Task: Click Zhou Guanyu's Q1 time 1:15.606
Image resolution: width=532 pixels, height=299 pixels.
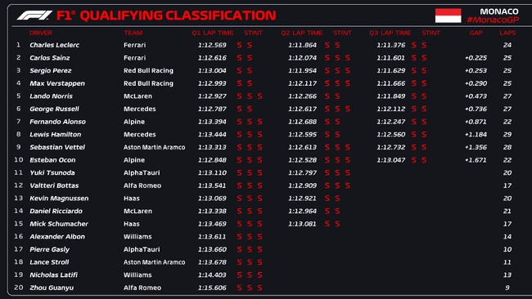Action: pos(212,288)
